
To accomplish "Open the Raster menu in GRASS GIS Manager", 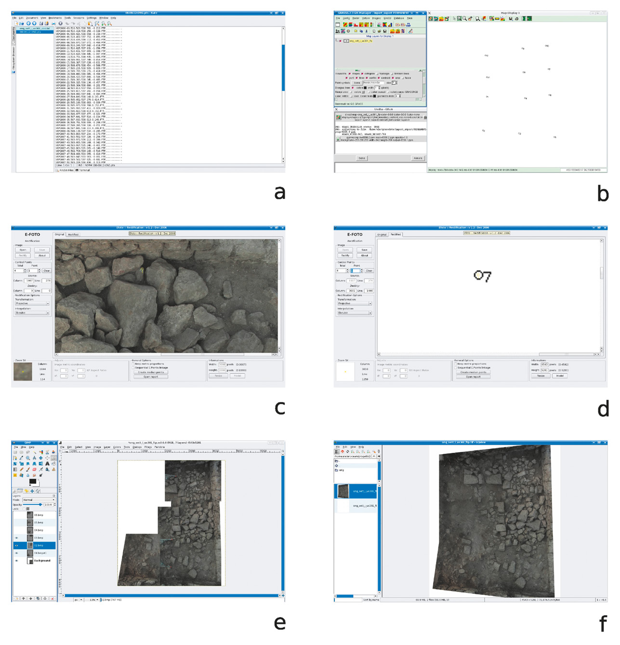I will click(356, 18).
